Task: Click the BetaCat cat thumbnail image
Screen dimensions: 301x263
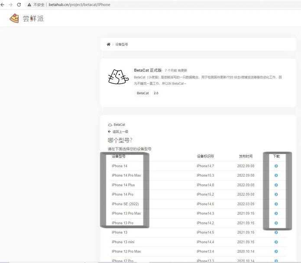Action: point(118,77)
